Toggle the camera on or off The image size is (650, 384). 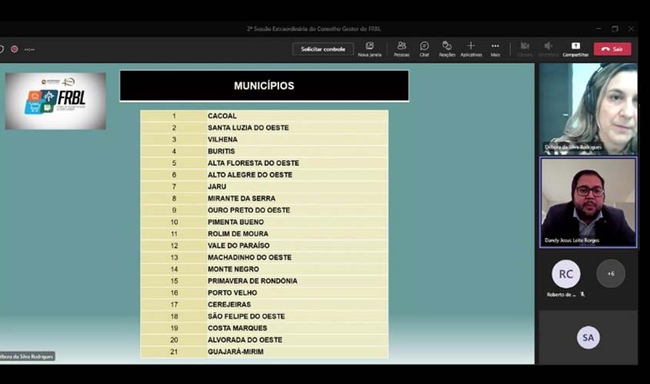[x=525, y=49]
